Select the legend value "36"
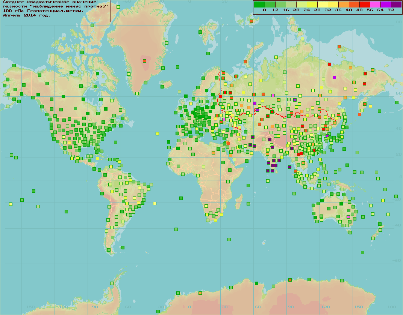 (x=338, y=10)
